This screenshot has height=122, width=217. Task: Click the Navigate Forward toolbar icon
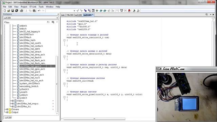[113, 11]
